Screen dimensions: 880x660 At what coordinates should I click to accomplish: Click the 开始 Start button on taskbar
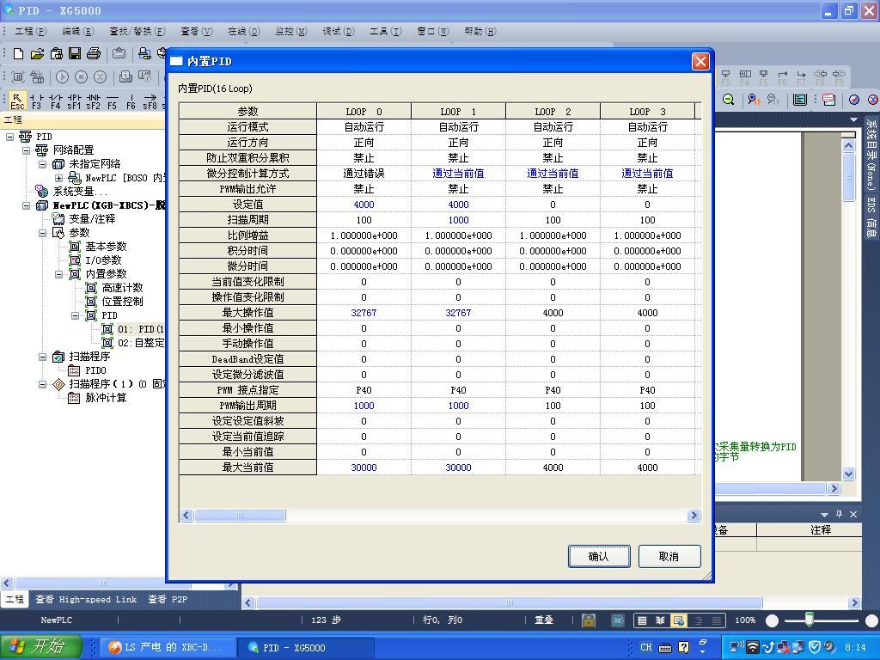41,647
